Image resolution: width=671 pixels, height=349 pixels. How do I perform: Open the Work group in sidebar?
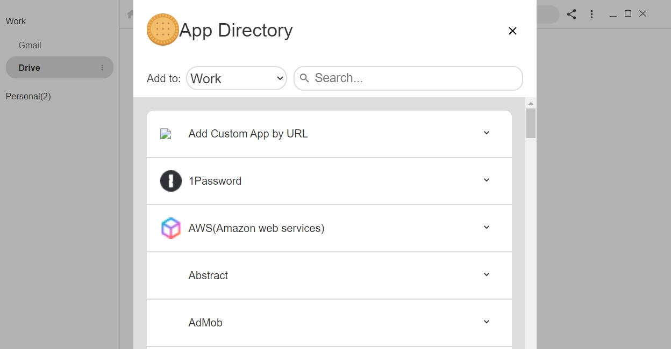(16, 21)
